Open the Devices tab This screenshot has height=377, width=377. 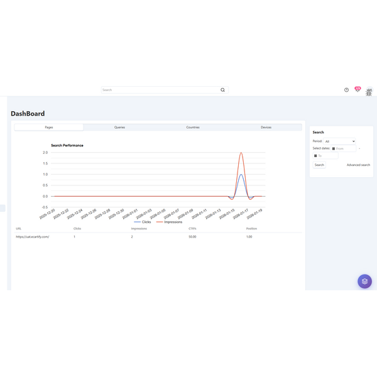click(266, 127)
